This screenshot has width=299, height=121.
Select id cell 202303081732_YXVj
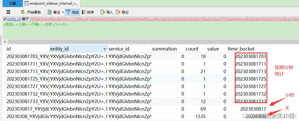pyautogui.click(x=28, y=94)
